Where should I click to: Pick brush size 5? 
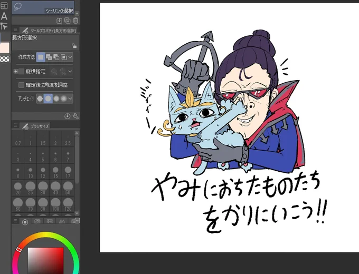pos(43,155)
